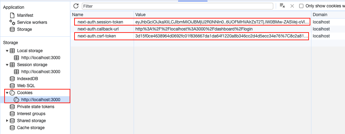
Task: Collapse the Local storage tree node
Action: click(7, 51)
